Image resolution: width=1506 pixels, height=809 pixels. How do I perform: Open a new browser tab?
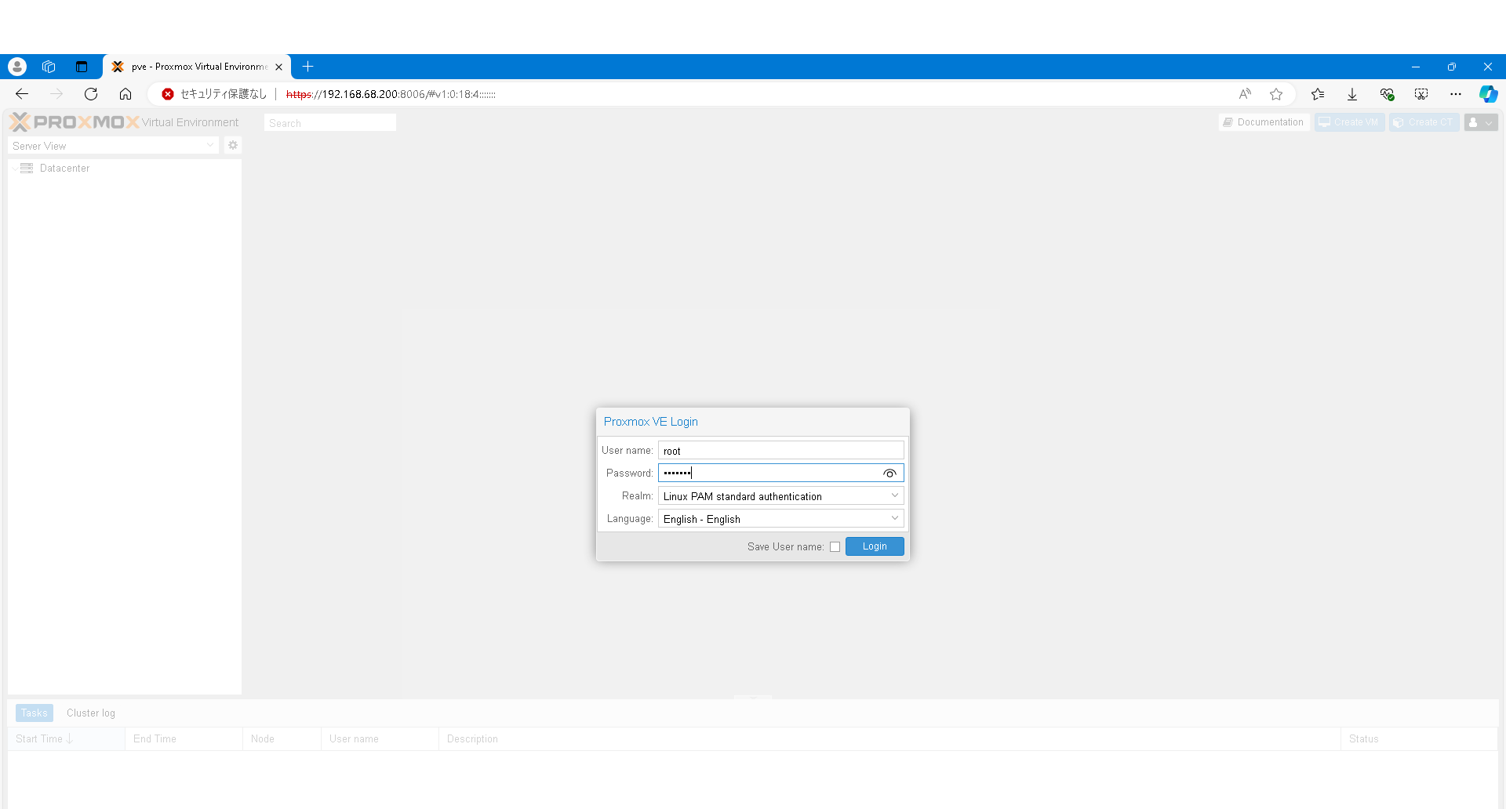tap(308, 67)
